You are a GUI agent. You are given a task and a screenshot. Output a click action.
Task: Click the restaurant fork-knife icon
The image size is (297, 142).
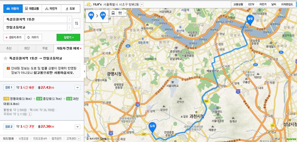click(120, 13)
